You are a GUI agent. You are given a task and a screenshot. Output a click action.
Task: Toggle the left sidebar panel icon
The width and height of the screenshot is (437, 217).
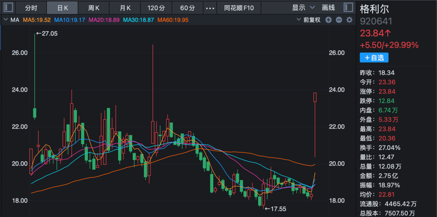(8, 8)
